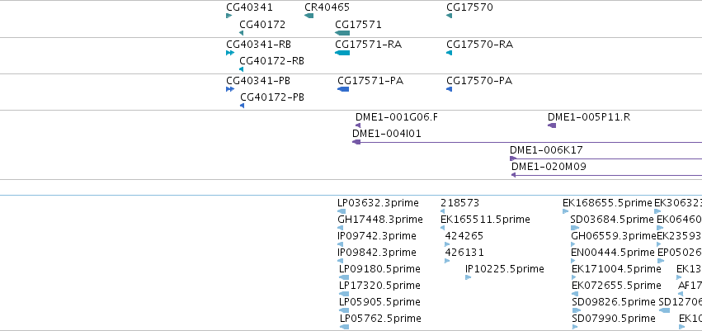Click the GH17448.3prime EST label
This screenshot has height=331, width=702.
click(x=380, y=220)
